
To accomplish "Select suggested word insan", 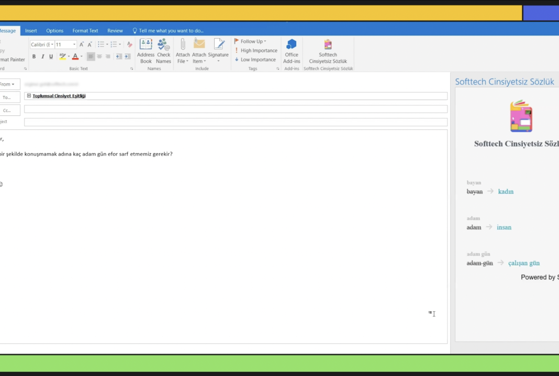I will [x=504, y=227].
